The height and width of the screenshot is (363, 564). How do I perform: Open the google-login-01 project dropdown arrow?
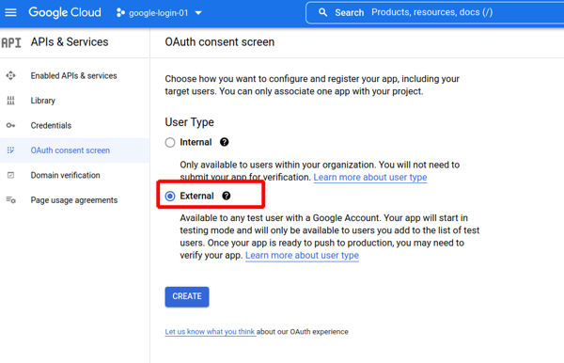[x=198, y=13]
